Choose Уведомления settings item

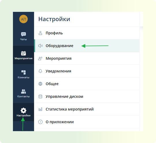pyautogui.click(x=87, y=71)
